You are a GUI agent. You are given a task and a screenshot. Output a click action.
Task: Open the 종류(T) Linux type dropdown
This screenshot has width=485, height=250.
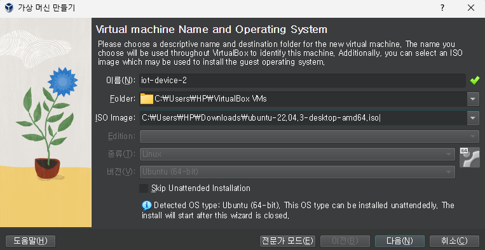pyautogui.click(x=297, y=154)
